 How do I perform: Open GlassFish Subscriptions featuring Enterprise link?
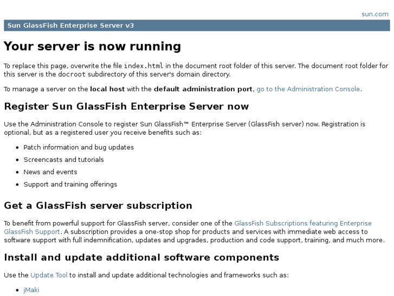[x=303, y=223]
